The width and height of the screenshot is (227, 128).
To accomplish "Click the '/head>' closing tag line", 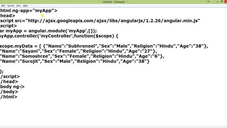I will (9, 82).
